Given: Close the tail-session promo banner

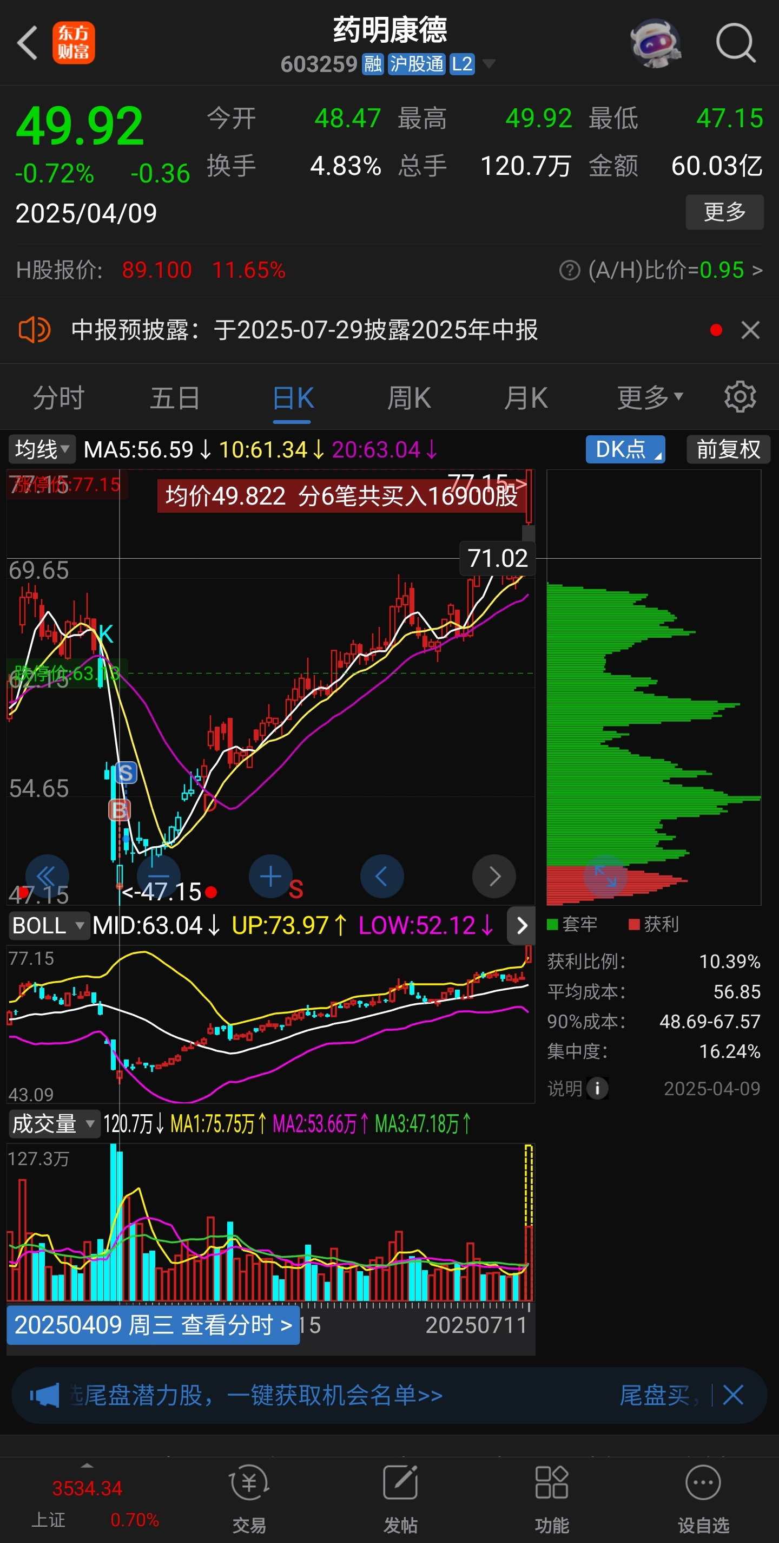Looking at the screenshot, I should [x=733, y=1396].
